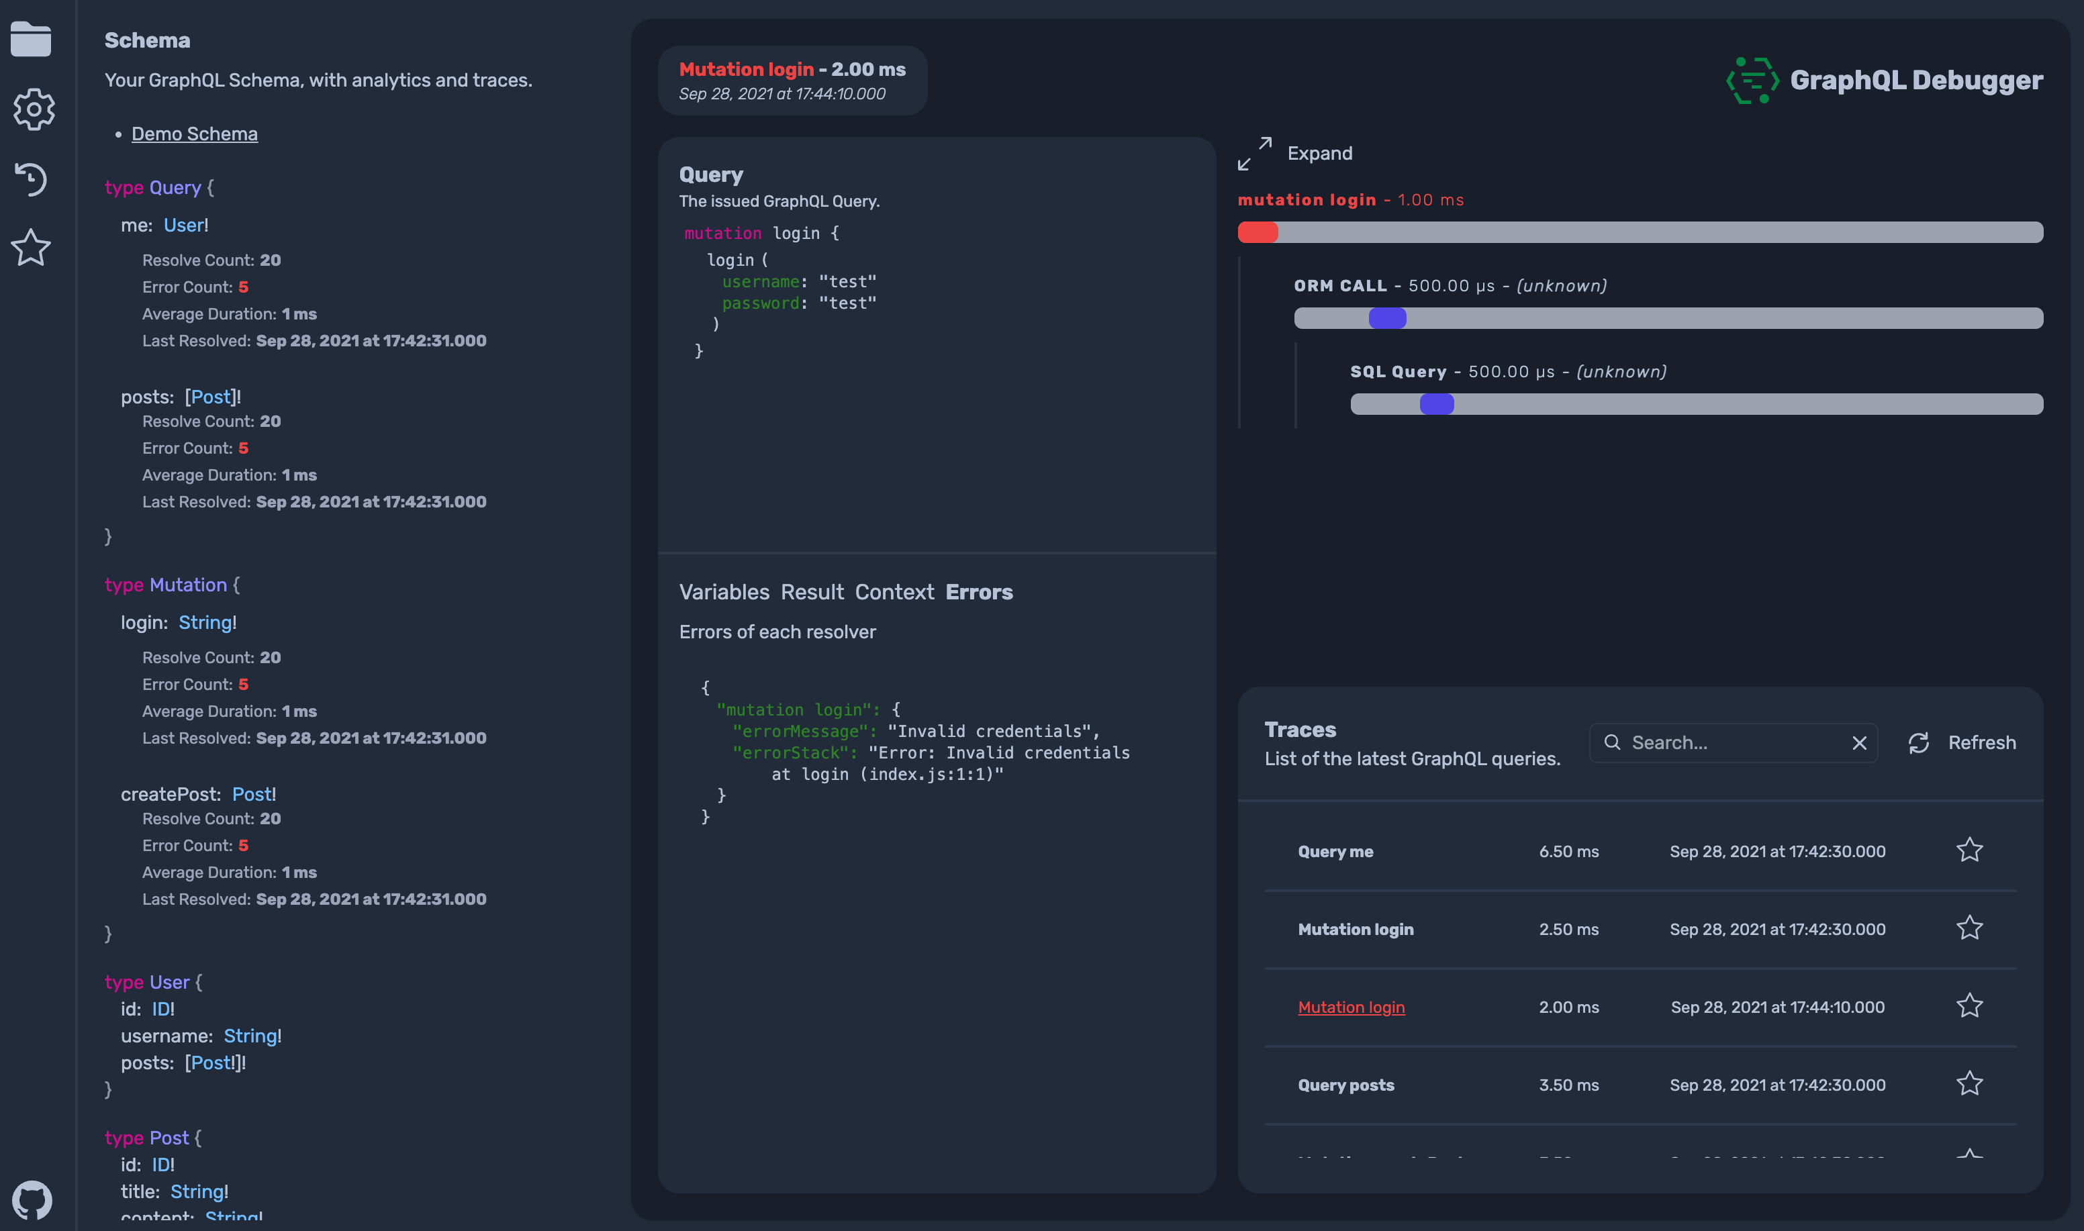Open the 2.50 ms Mutation login trace
2084x1231 pixels.
(1356, 929)
